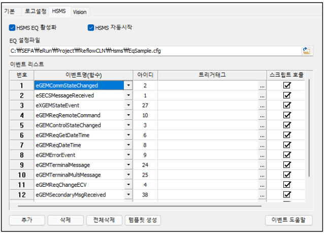Click ellipsis button in eGEMTerminalMultiMessage row

point(262,175)
